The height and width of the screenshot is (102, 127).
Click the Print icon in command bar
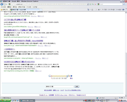pos(99,10)
